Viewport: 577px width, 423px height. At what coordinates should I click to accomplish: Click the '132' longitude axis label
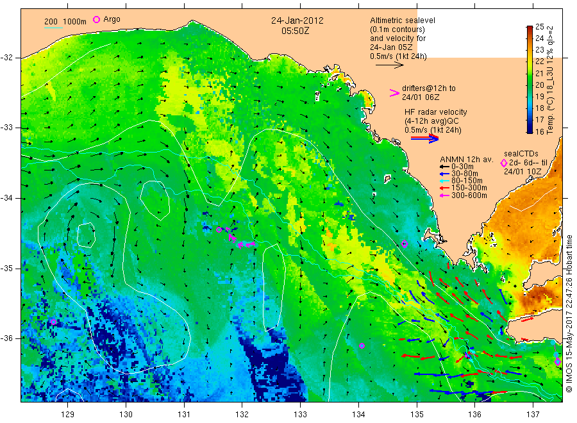pos(242,414)
